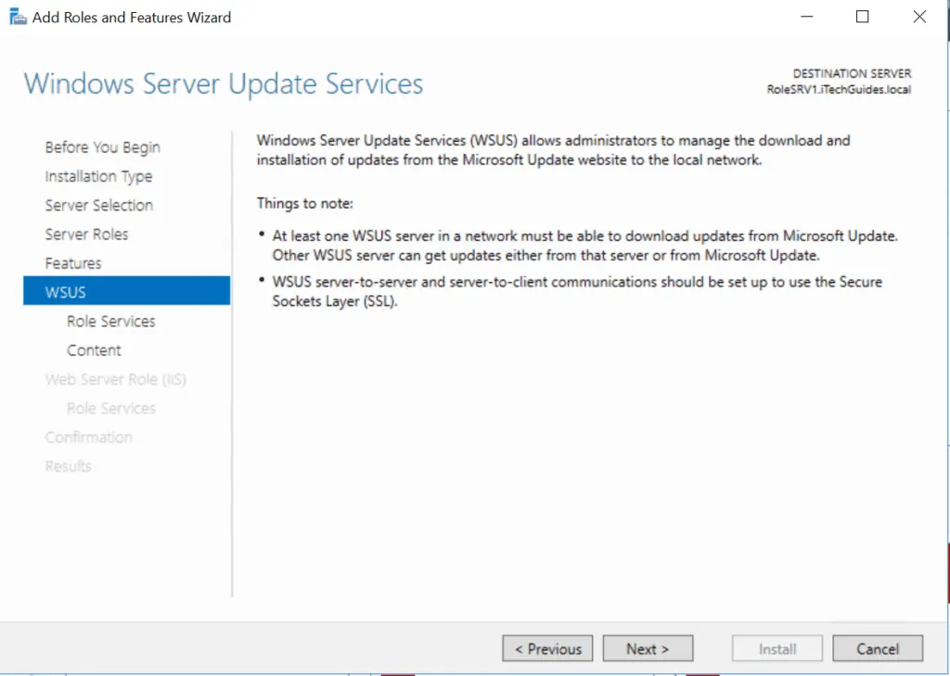Viewport: 950px width, 676px height.
Task: Select the Before You Begin step
Action: (x=102, y=147)
